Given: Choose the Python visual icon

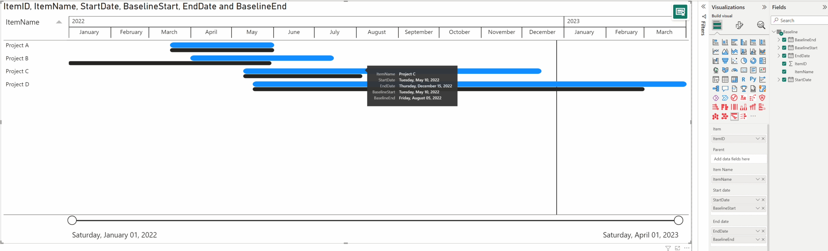Looking at the screenshot, I should tap(753, 79).
